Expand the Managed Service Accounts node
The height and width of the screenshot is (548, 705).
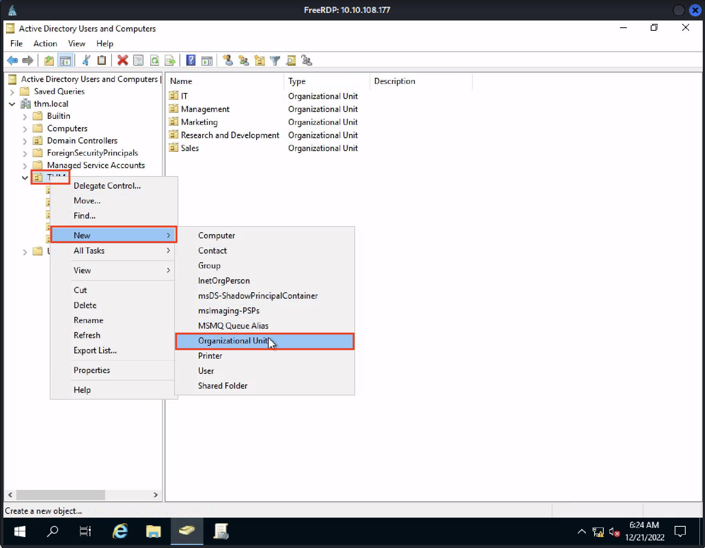pyautogui.click(x=25, y=166)
